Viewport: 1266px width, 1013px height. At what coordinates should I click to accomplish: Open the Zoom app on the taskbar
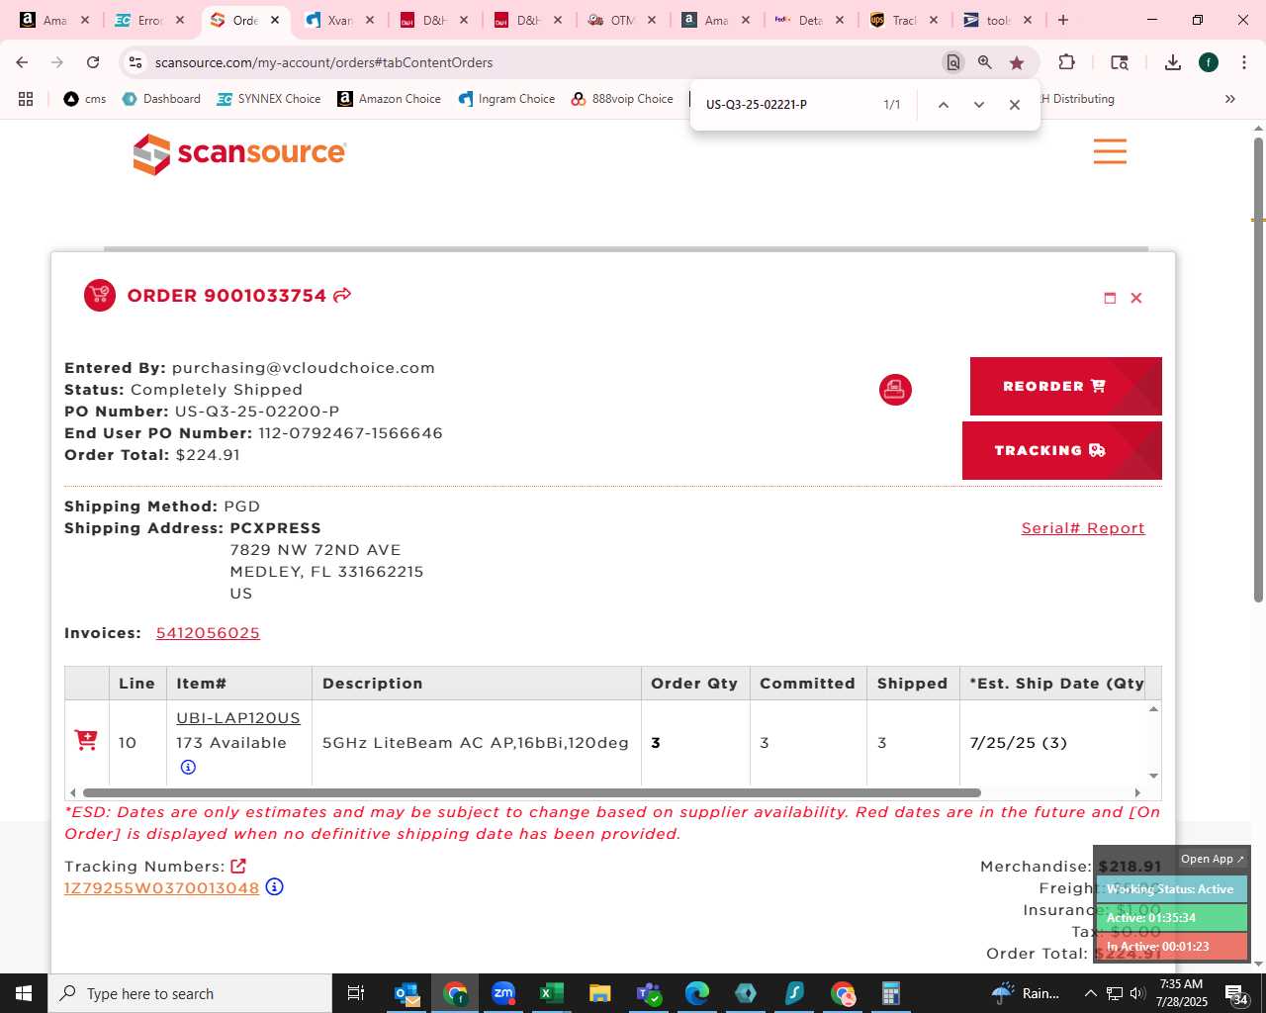(x=503, y=993)
